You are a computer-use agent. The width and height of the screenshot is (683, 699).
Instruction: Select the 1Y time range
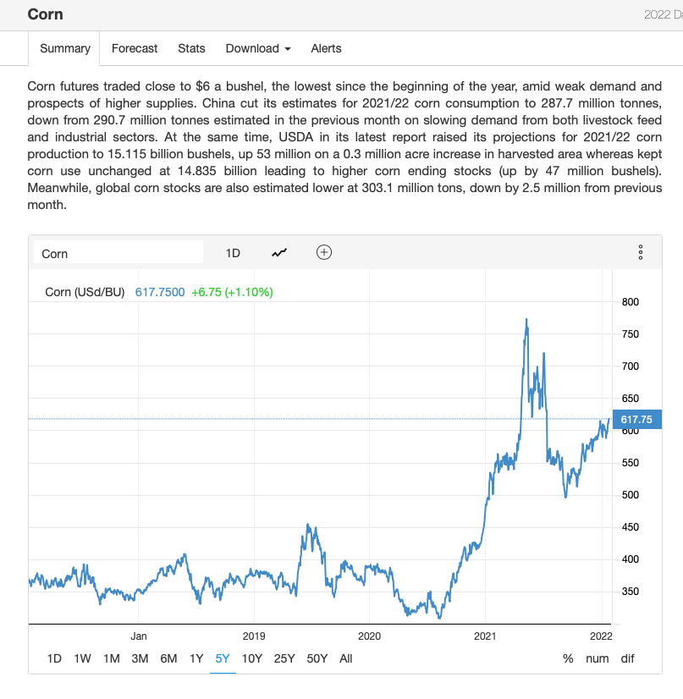196,658
